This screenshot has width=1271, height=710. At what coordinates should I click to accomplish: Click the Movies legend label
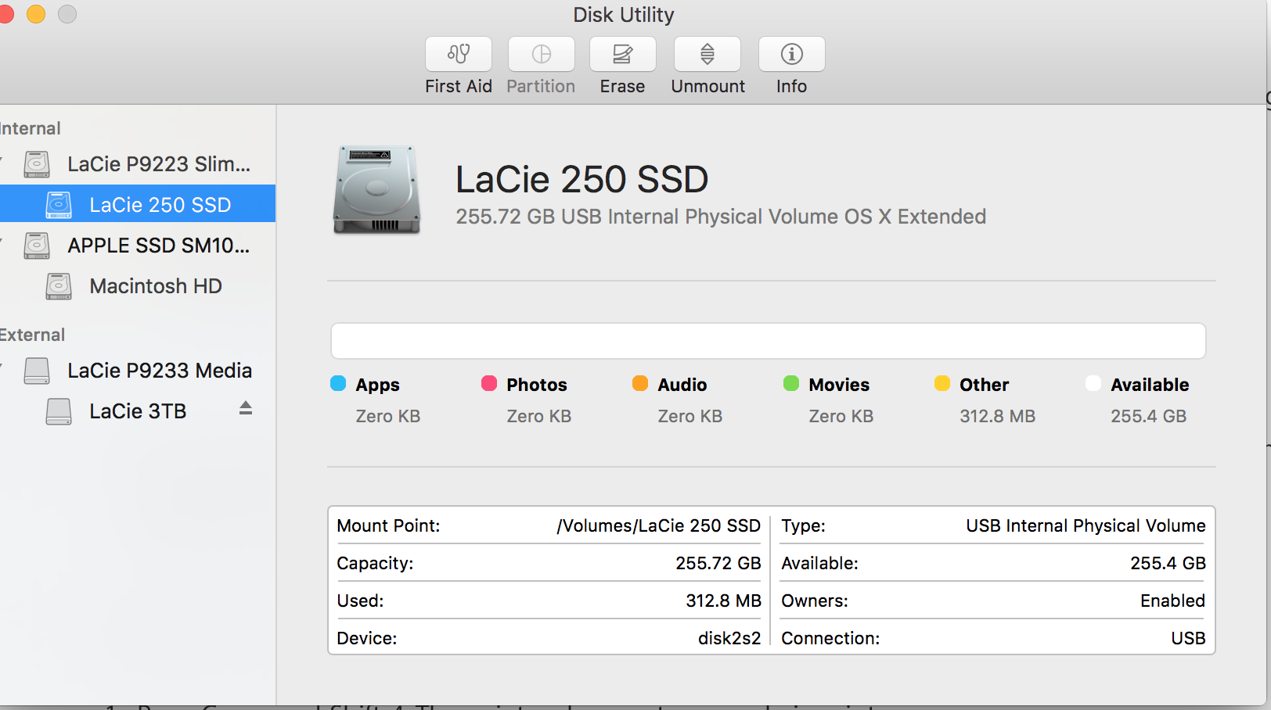839,385
